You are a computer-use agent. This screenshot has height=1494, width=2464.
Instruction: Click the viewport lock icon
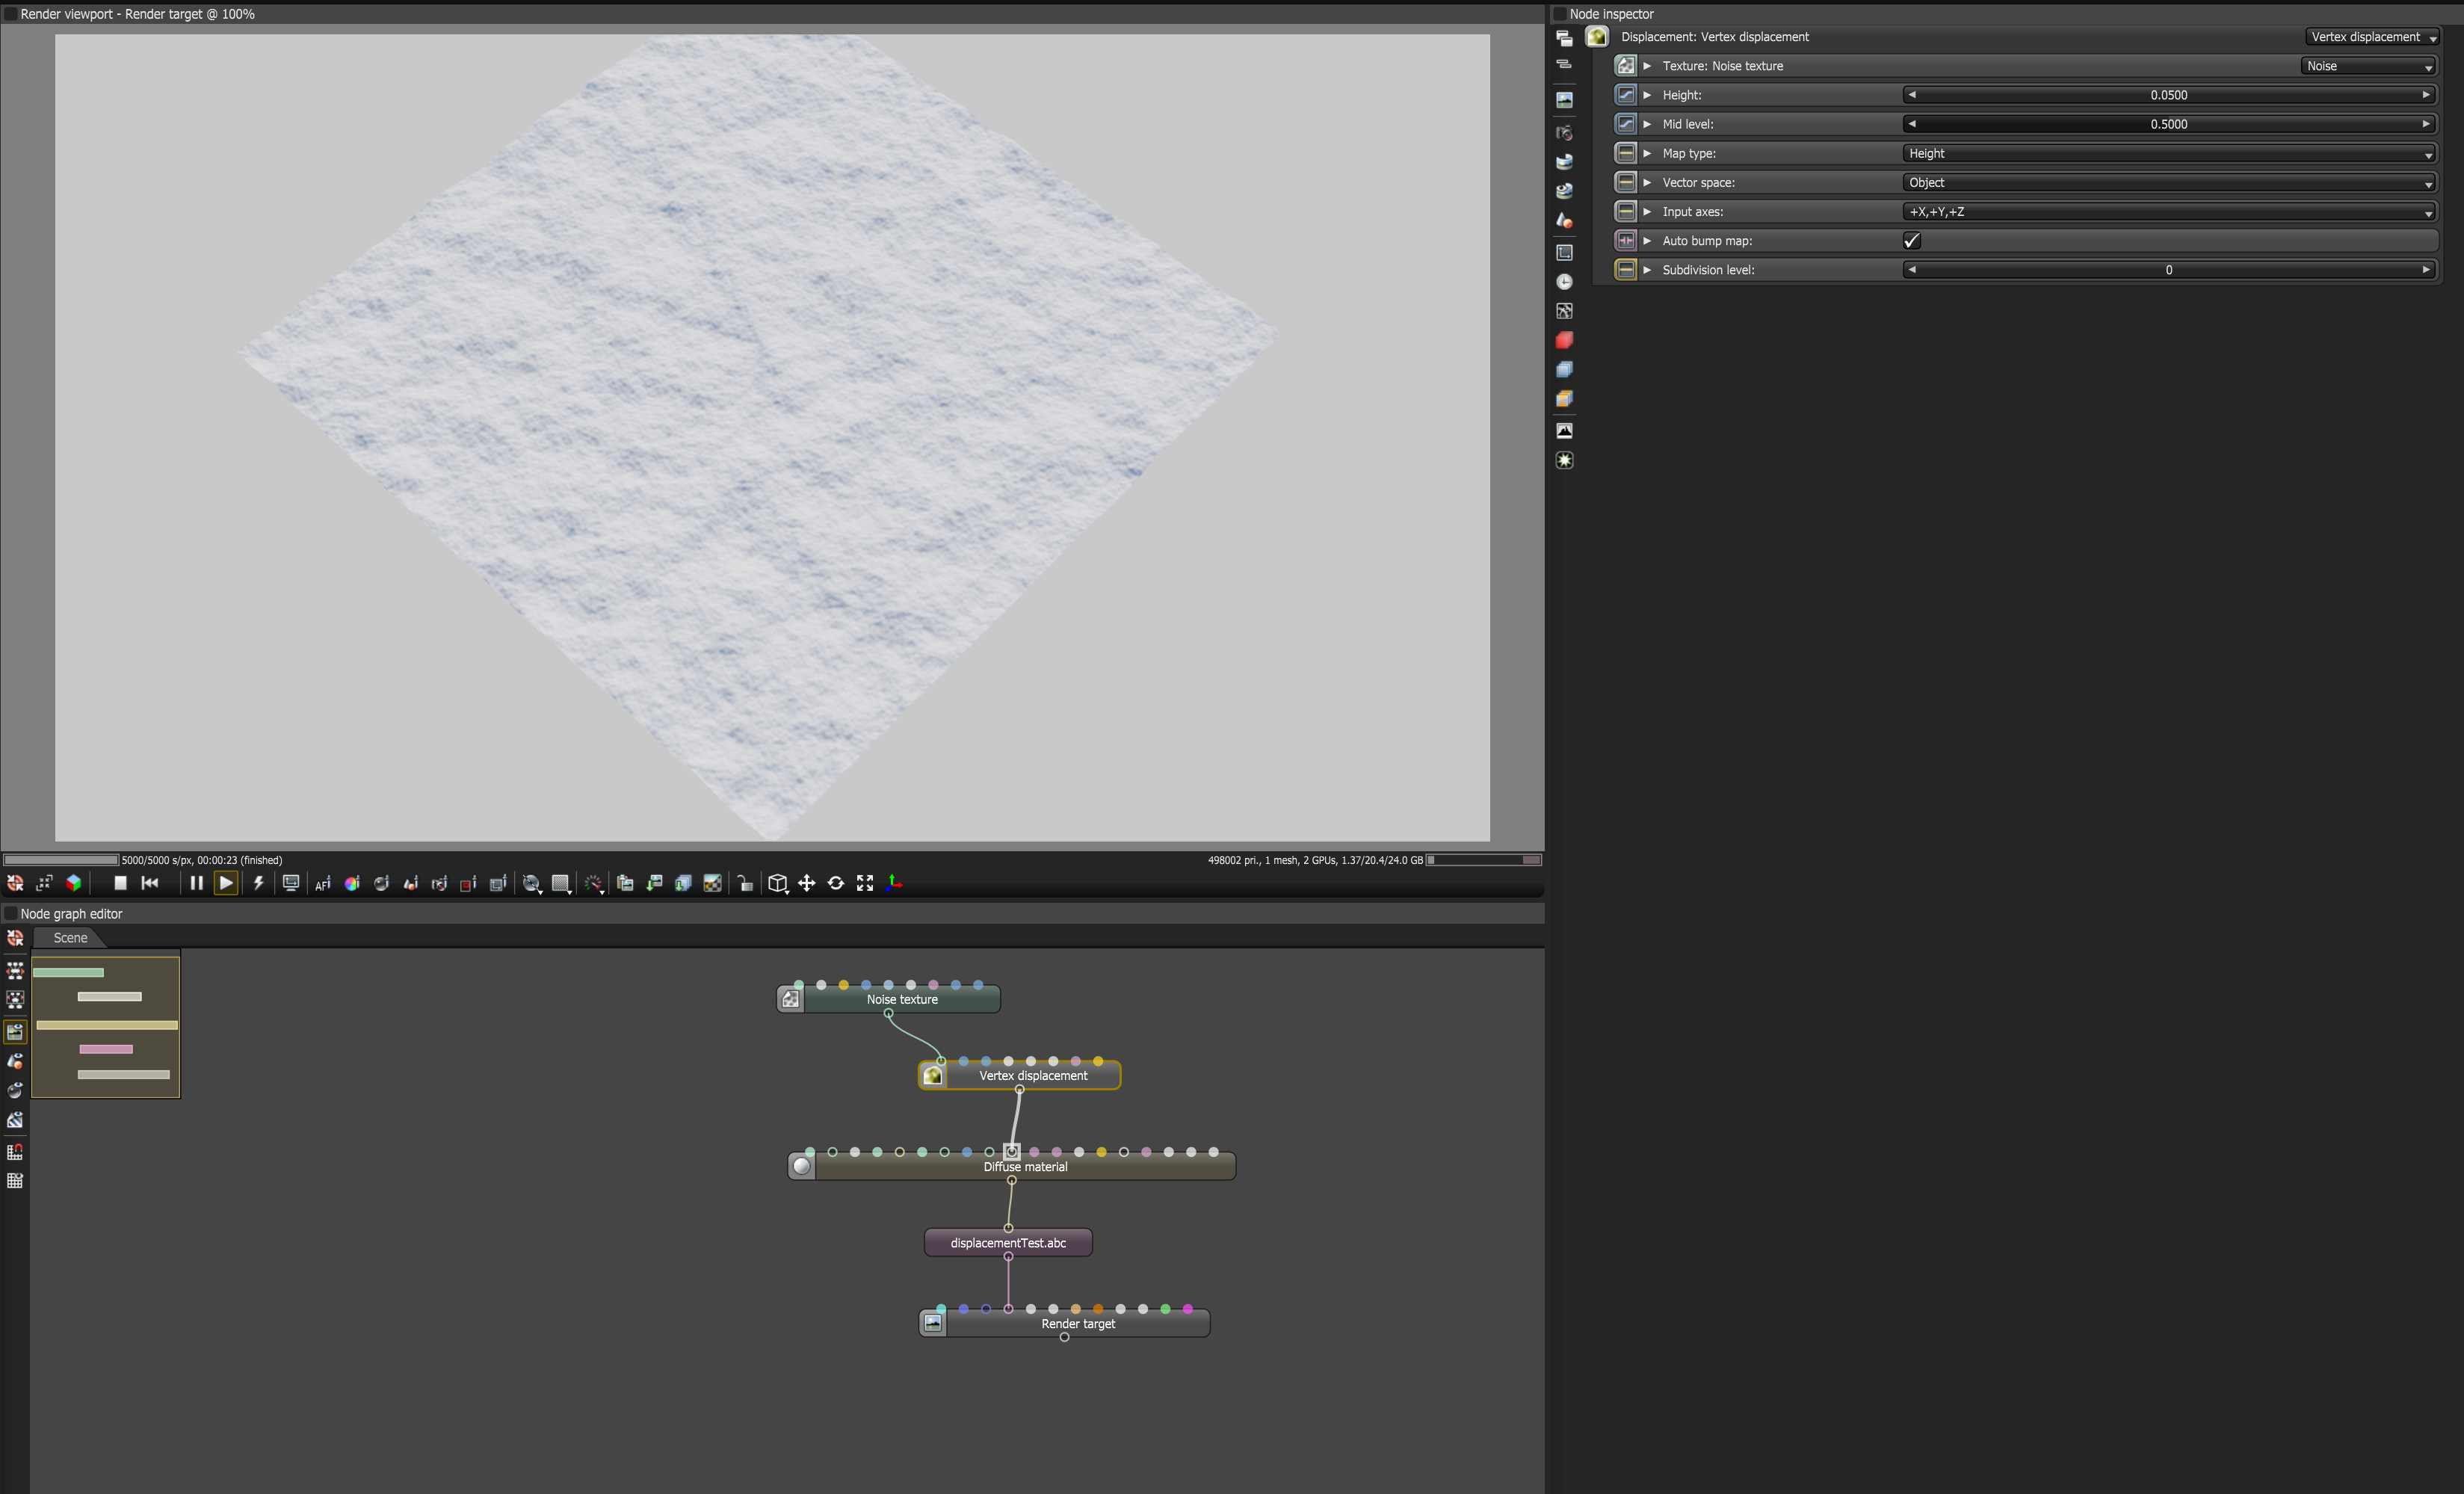click(745, 883)
